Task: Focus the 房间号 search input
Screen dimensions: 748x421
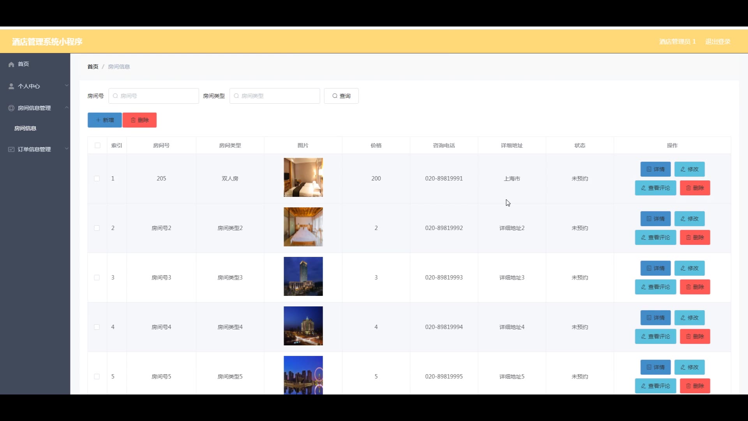Action: 154,96
